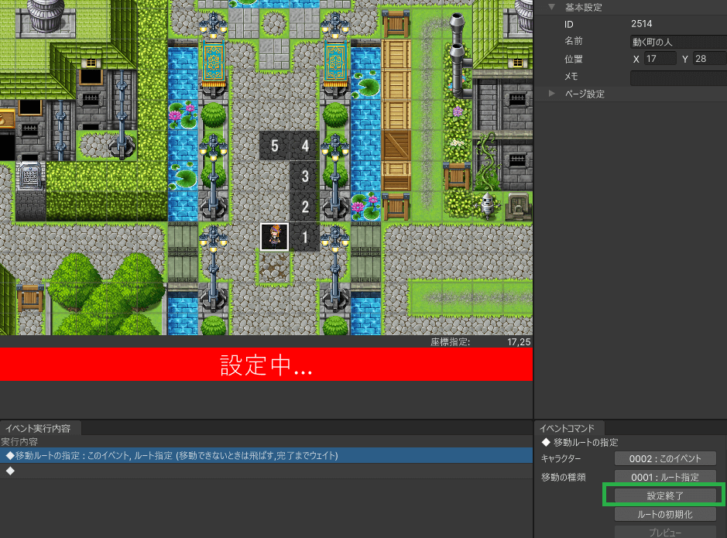Open the 移動の種類 dropdown showing ルート指定
Screen dimensions: 727x538
click(x=665, y=478)
